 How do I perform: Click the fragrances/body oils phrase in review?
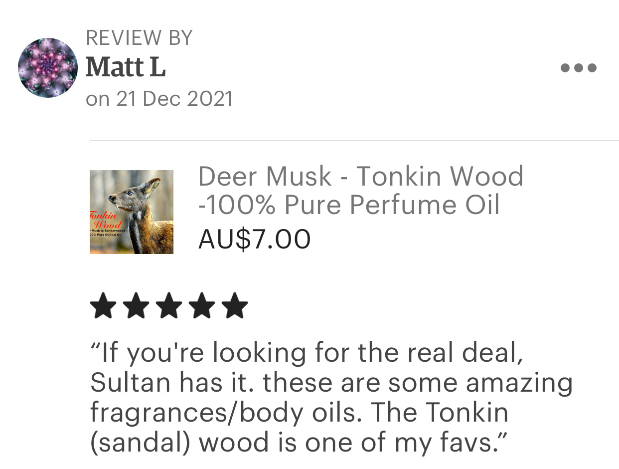(227, 413)
